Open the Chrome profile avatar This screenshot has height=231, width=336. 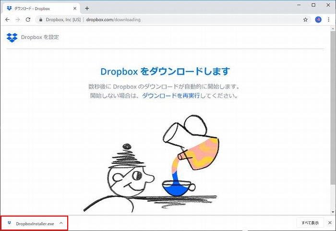(318, 20)
